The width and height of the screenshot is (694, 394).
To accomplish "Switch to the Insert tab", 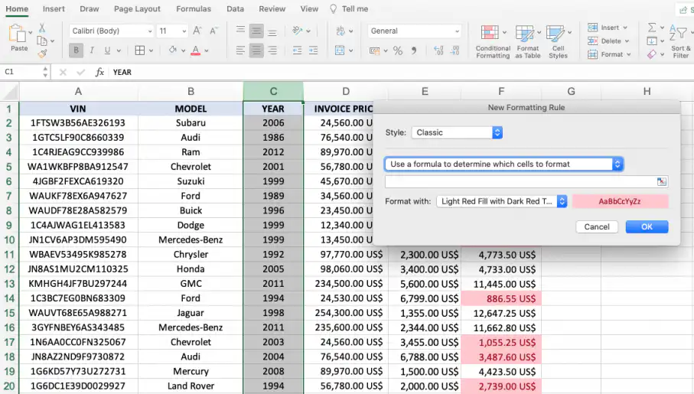I will pos(54,9).
